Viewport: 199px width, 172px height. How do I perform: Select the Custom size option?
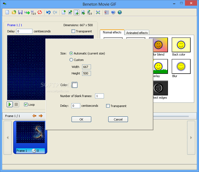76,60
